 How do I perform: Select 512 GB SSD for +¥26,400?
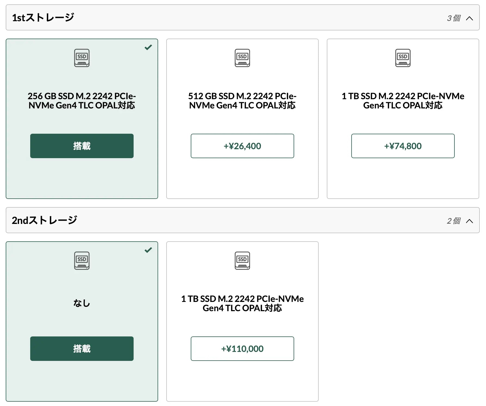(242, 146)
